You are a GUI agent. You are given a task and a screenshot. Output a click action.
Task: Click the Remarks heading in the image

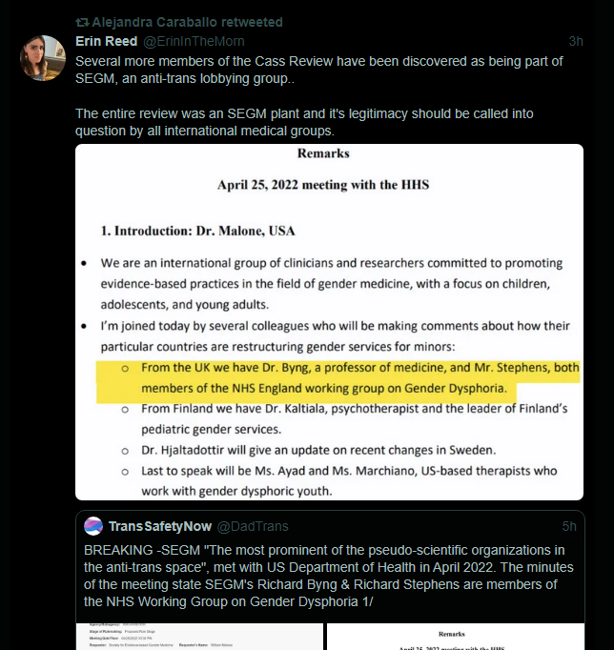[x=323, y=153]
